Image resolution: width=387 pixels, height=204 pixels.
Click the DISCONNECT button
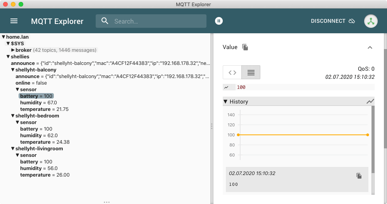(328, 21)
